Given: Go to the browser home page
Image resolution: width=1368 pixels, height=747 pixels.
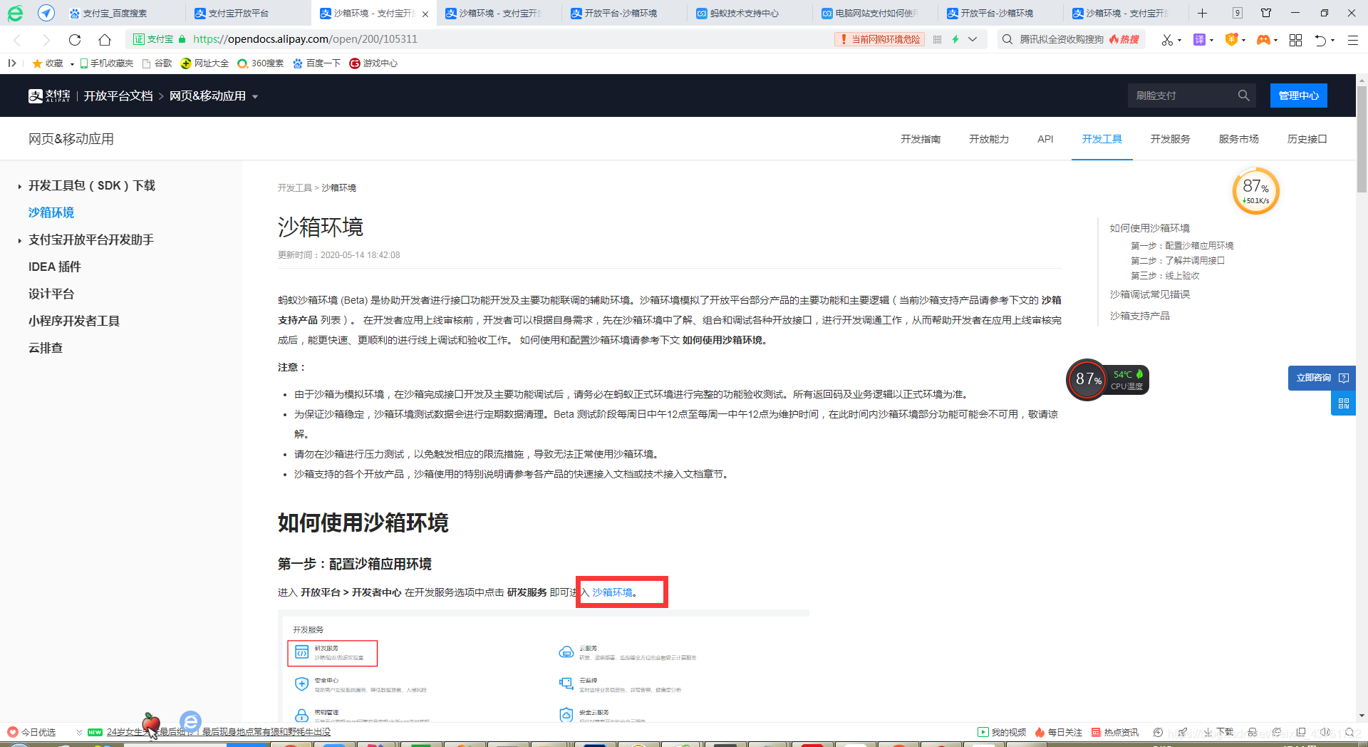Looking at the screenshot, I should pyautogui.click(x=105, y=40).
